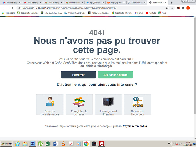Image resolution: width=196 pixels, height=147 pixels.
Task: Show more bookmarks with the chevron
Action: pyautogui.click(x=193, y=13)
